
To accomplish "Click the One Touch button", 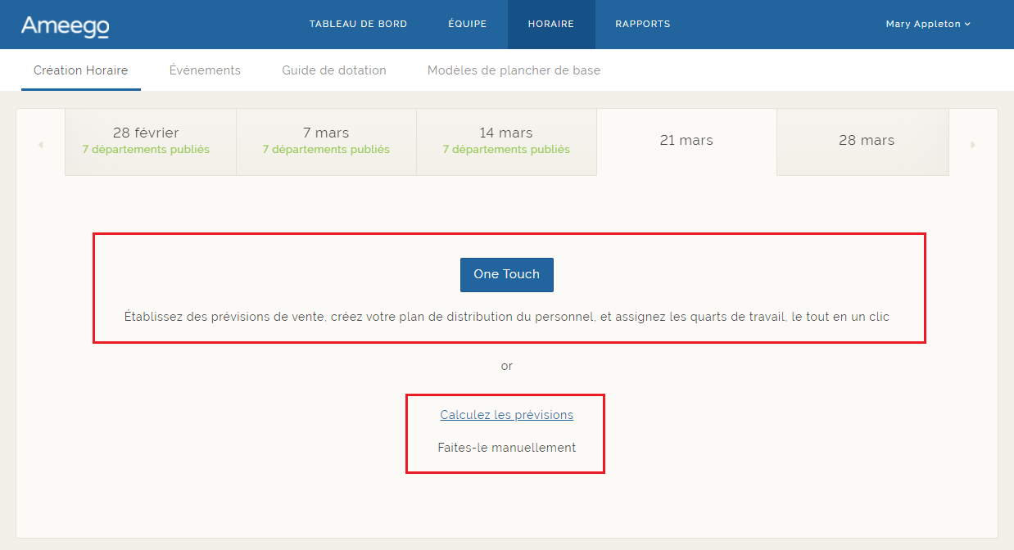I will click(x=506, y=274).
